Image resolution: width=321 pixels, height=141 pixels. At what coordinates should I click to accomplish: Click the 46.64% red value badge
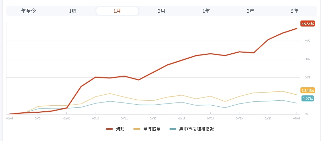tap(308, 24)
